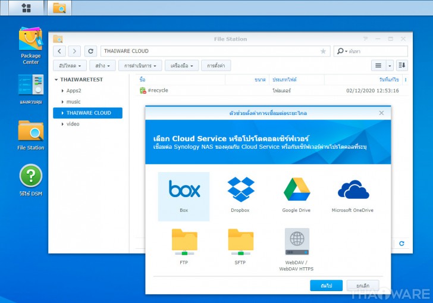Sort by the File Type column header
The width and height of the screenshot is (433, 303).
297,80
